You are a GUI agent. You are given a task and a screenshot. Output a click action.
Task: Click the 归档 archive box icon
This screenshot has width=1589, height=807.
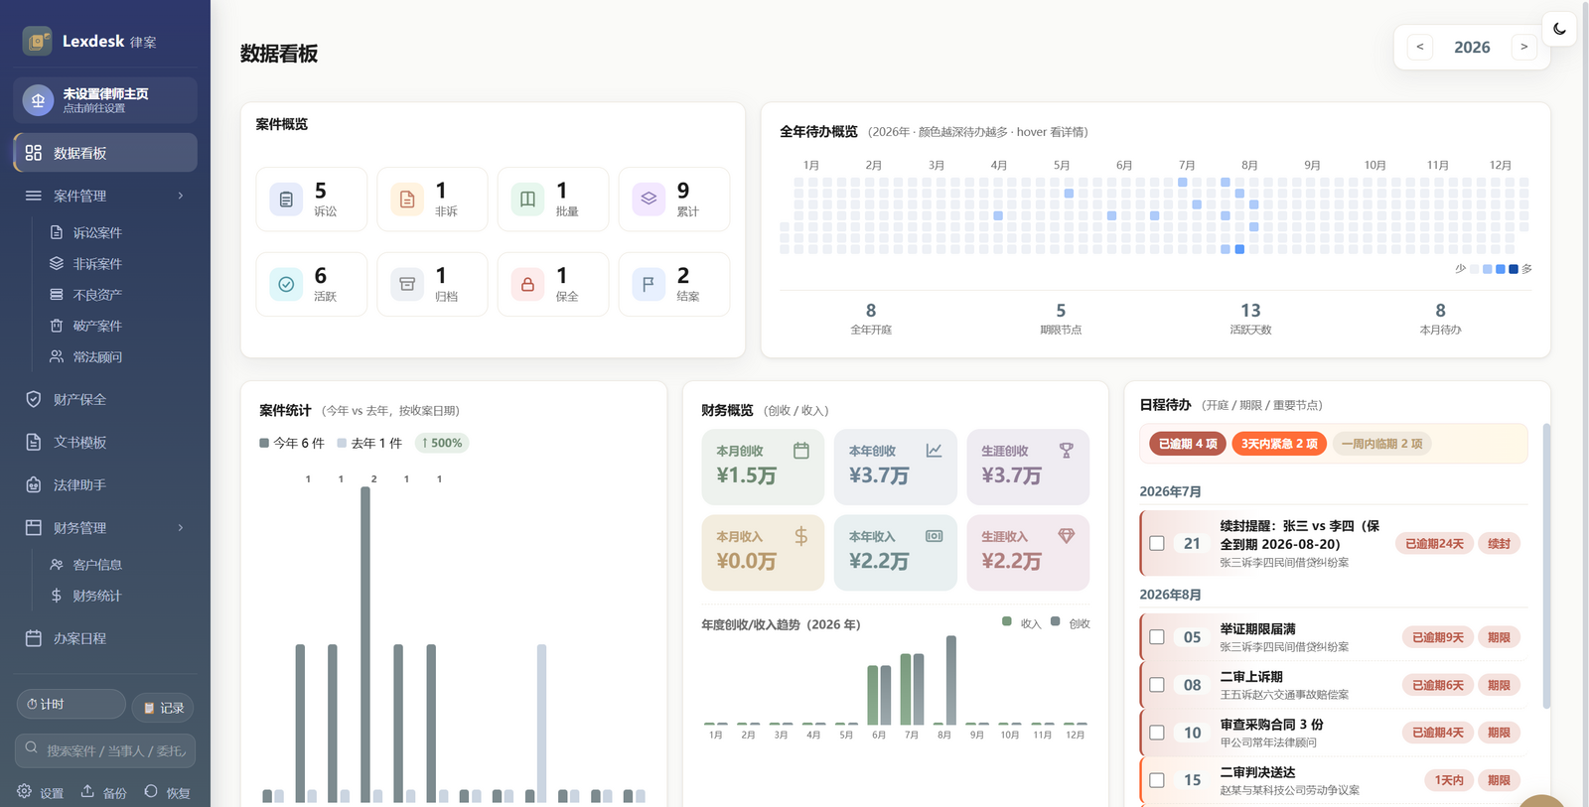click(407, 284)
